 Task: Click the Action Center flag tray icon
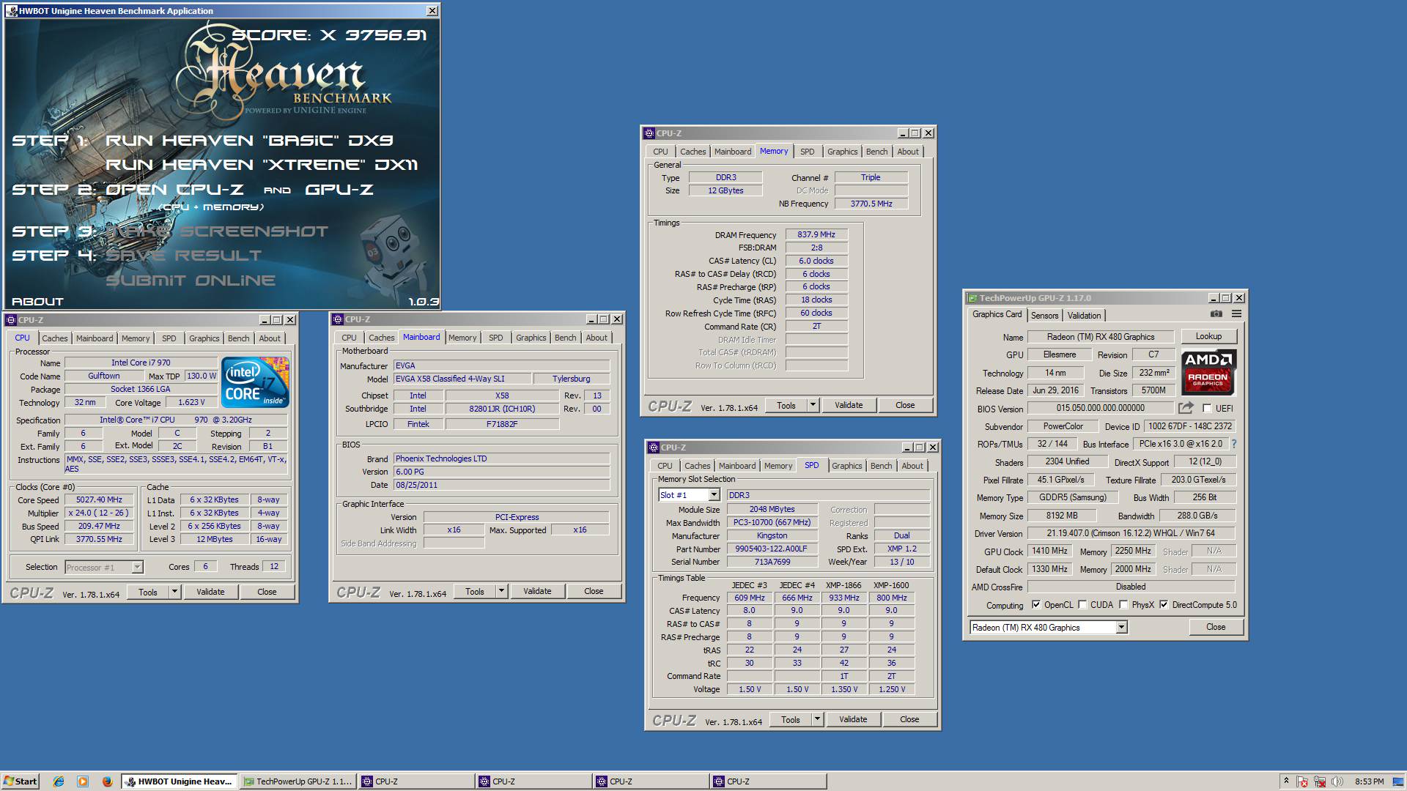coord(1302,781)
